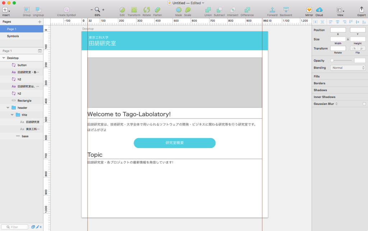This screenshot has height=231, width=368.
Task: Apply the Difference boolean operation
Action: 247,10
